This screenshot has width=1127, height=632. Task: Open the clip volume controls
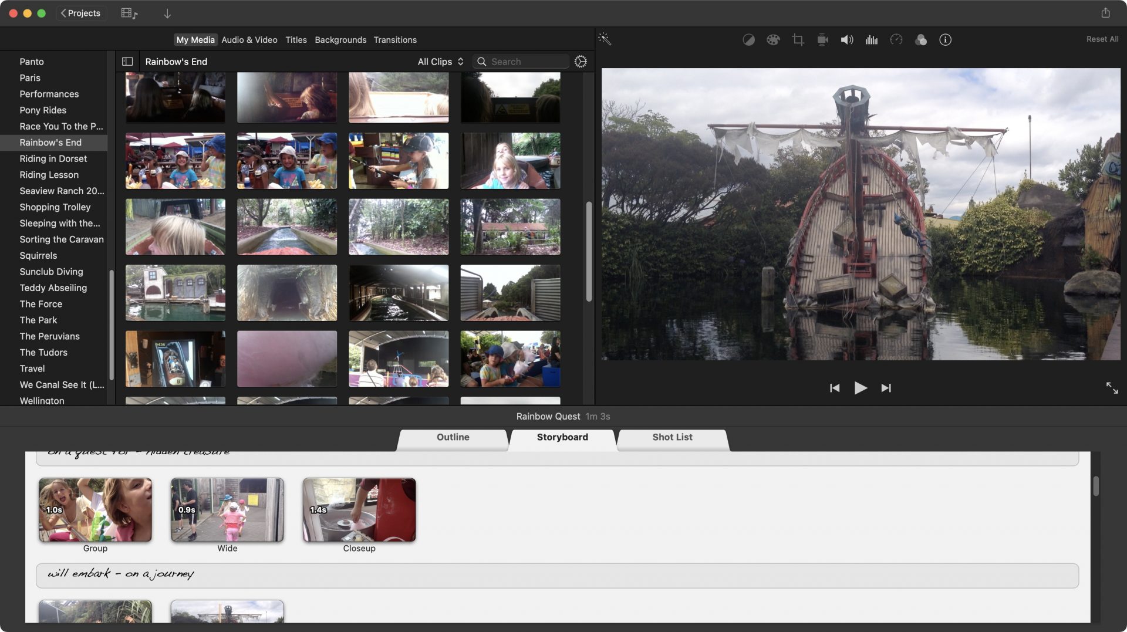(x=846, y=39)
